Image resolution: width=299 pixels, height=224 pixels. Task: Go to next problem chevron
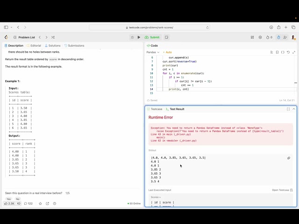tap(46, 37)
